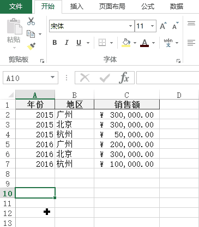Select column D header

point(179,95)
